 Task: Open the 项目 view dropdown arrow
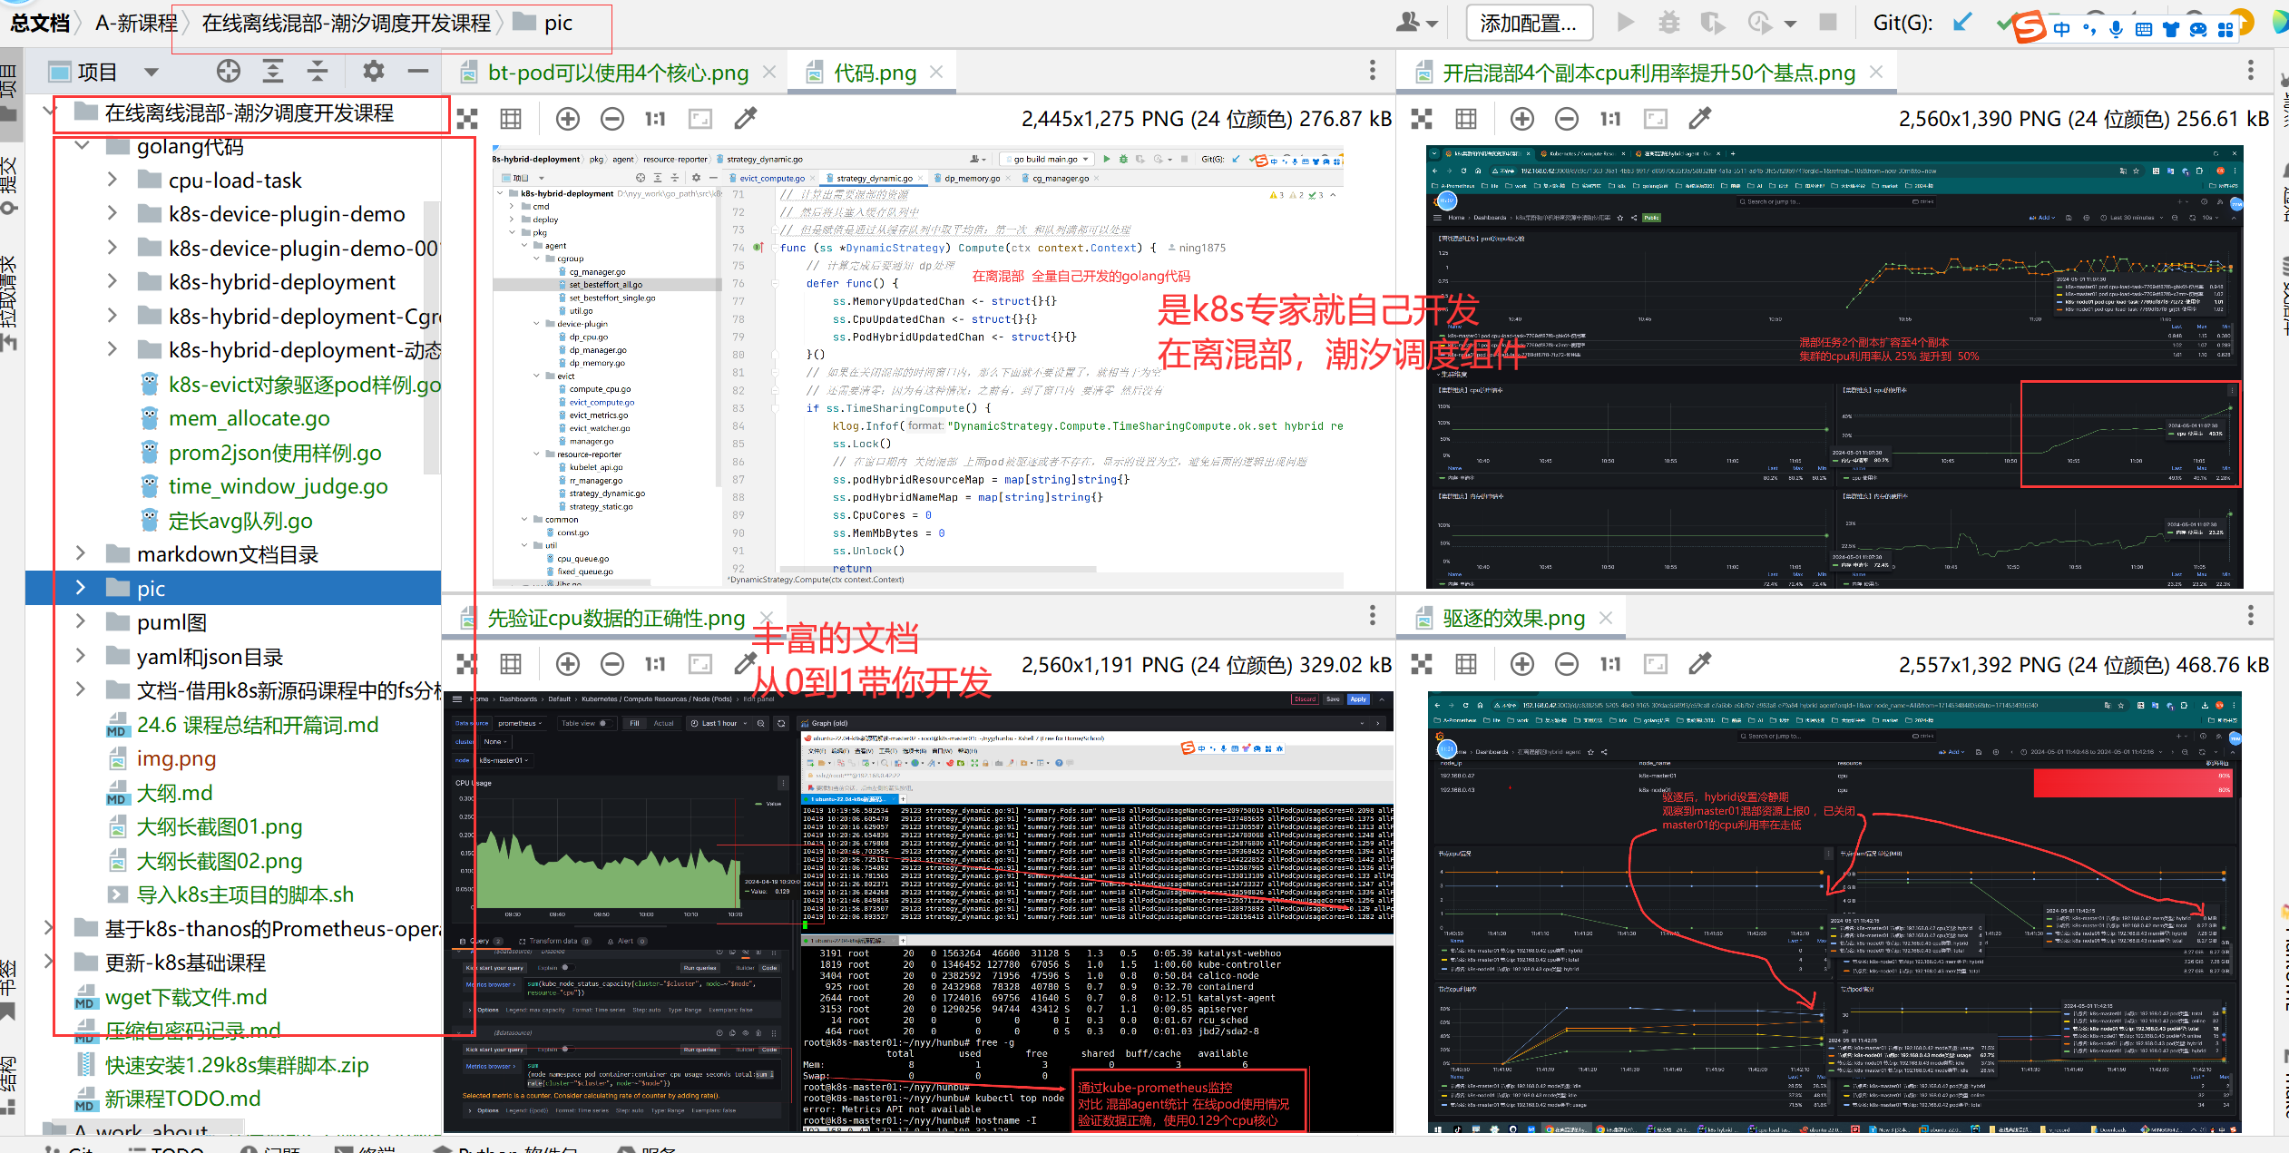pyautogui.click(x=151, y=72)
